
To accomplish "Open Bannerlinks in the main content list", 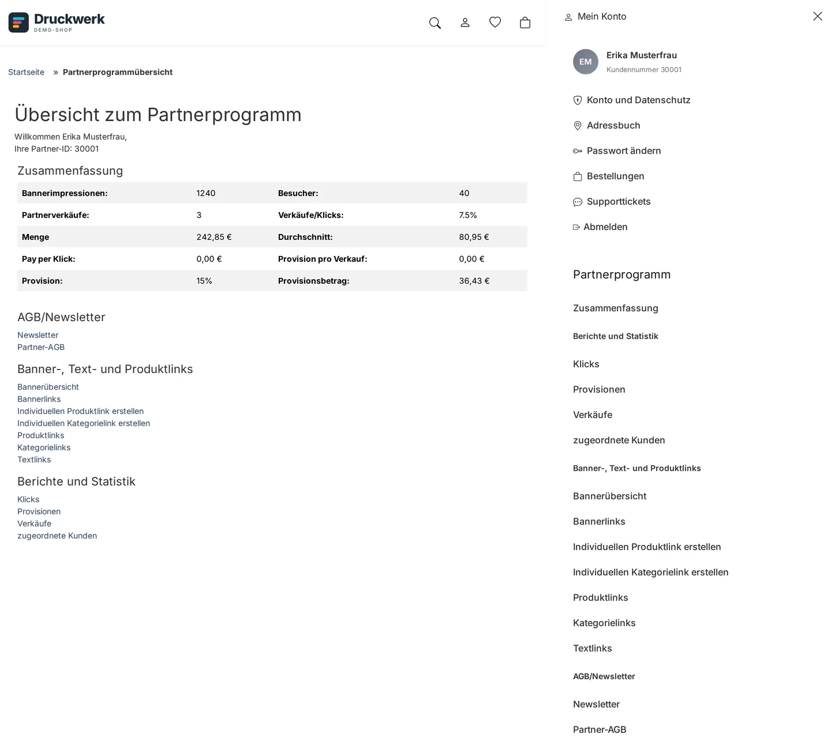I will 39,399.
